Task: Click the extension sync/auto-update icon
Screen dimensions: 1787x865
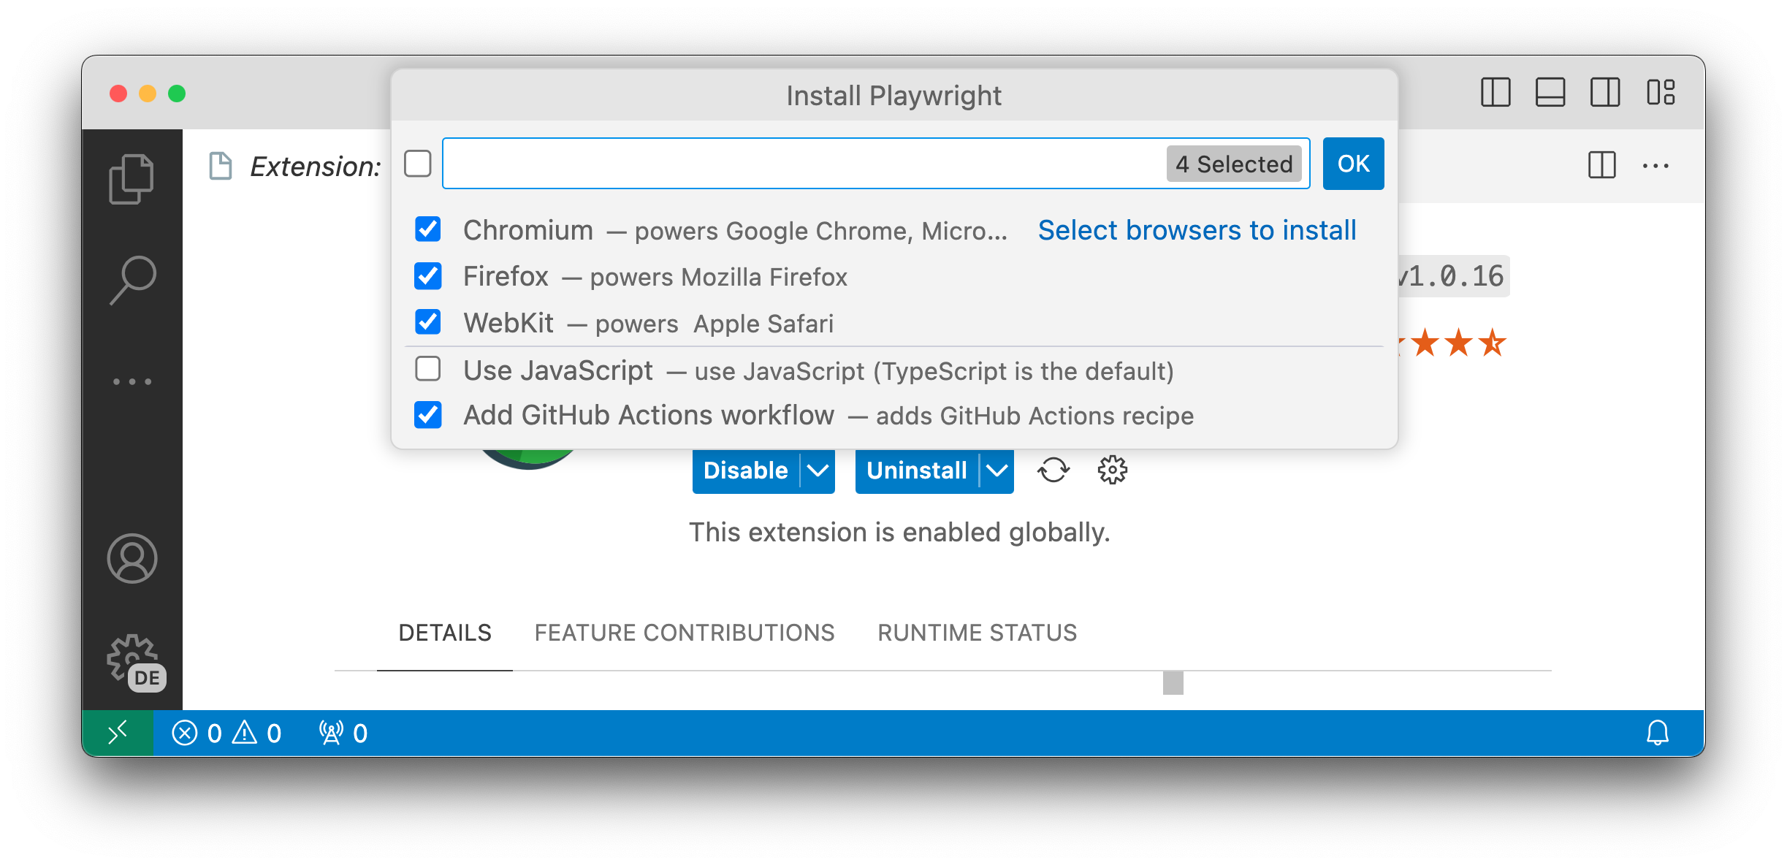Action: [1053, 470]
